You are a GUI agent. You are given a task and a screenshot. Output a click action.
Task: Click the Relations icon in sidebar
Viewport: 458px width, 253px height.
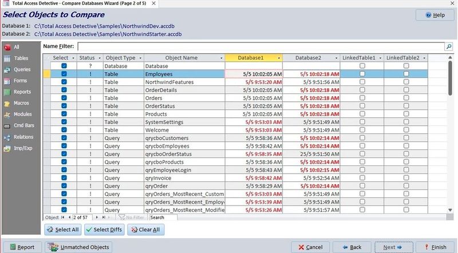point(7,137)
